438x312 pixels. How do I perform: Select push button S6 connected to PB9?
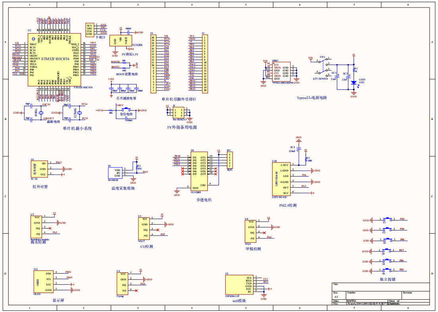(386, 271)
